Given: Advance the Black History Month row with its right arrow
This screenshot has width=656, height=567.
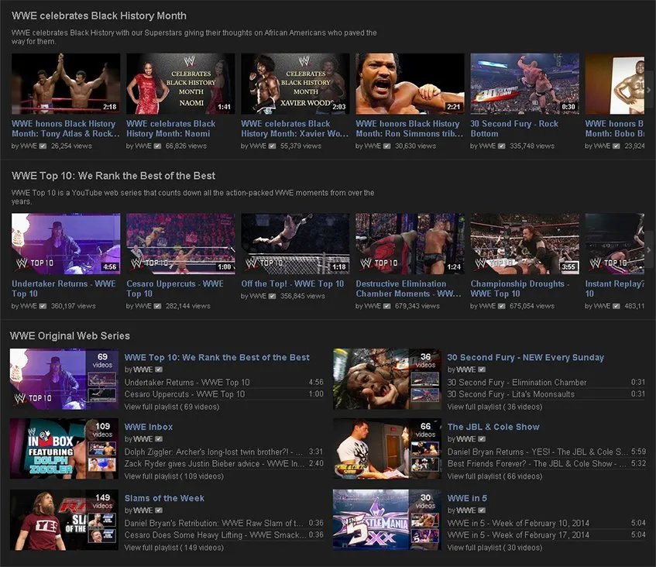Looking at the screenshot, I should [x=649, y=90].
